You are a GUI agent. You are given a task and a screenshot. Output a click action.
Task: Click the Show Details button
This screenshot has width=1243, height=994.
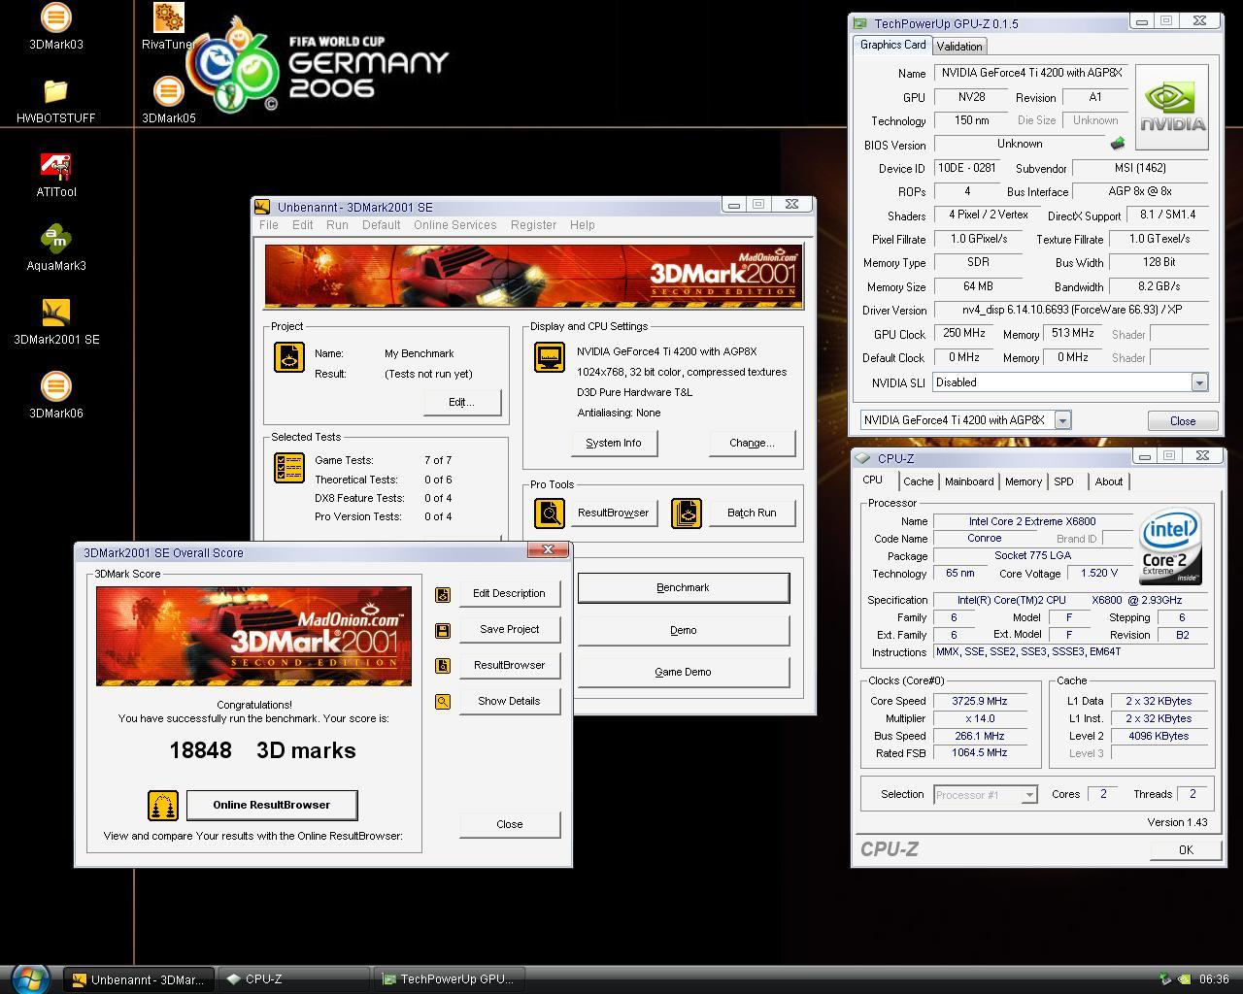tap(510, 701)
